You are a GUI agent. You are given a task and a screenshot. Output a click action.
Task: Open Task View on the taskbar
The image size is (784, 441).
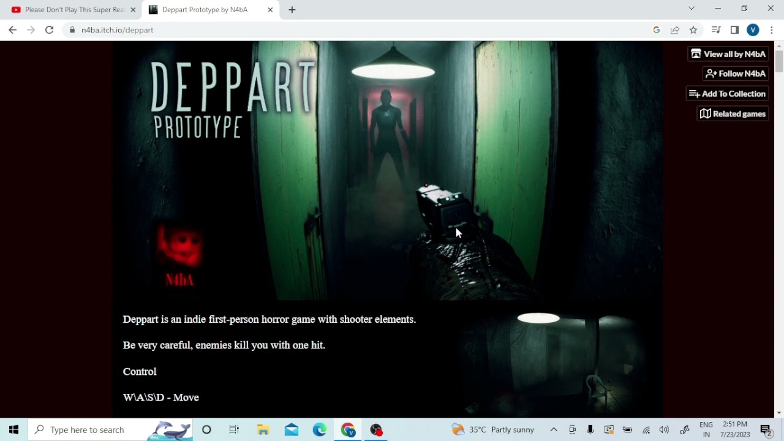click(234, 429)
